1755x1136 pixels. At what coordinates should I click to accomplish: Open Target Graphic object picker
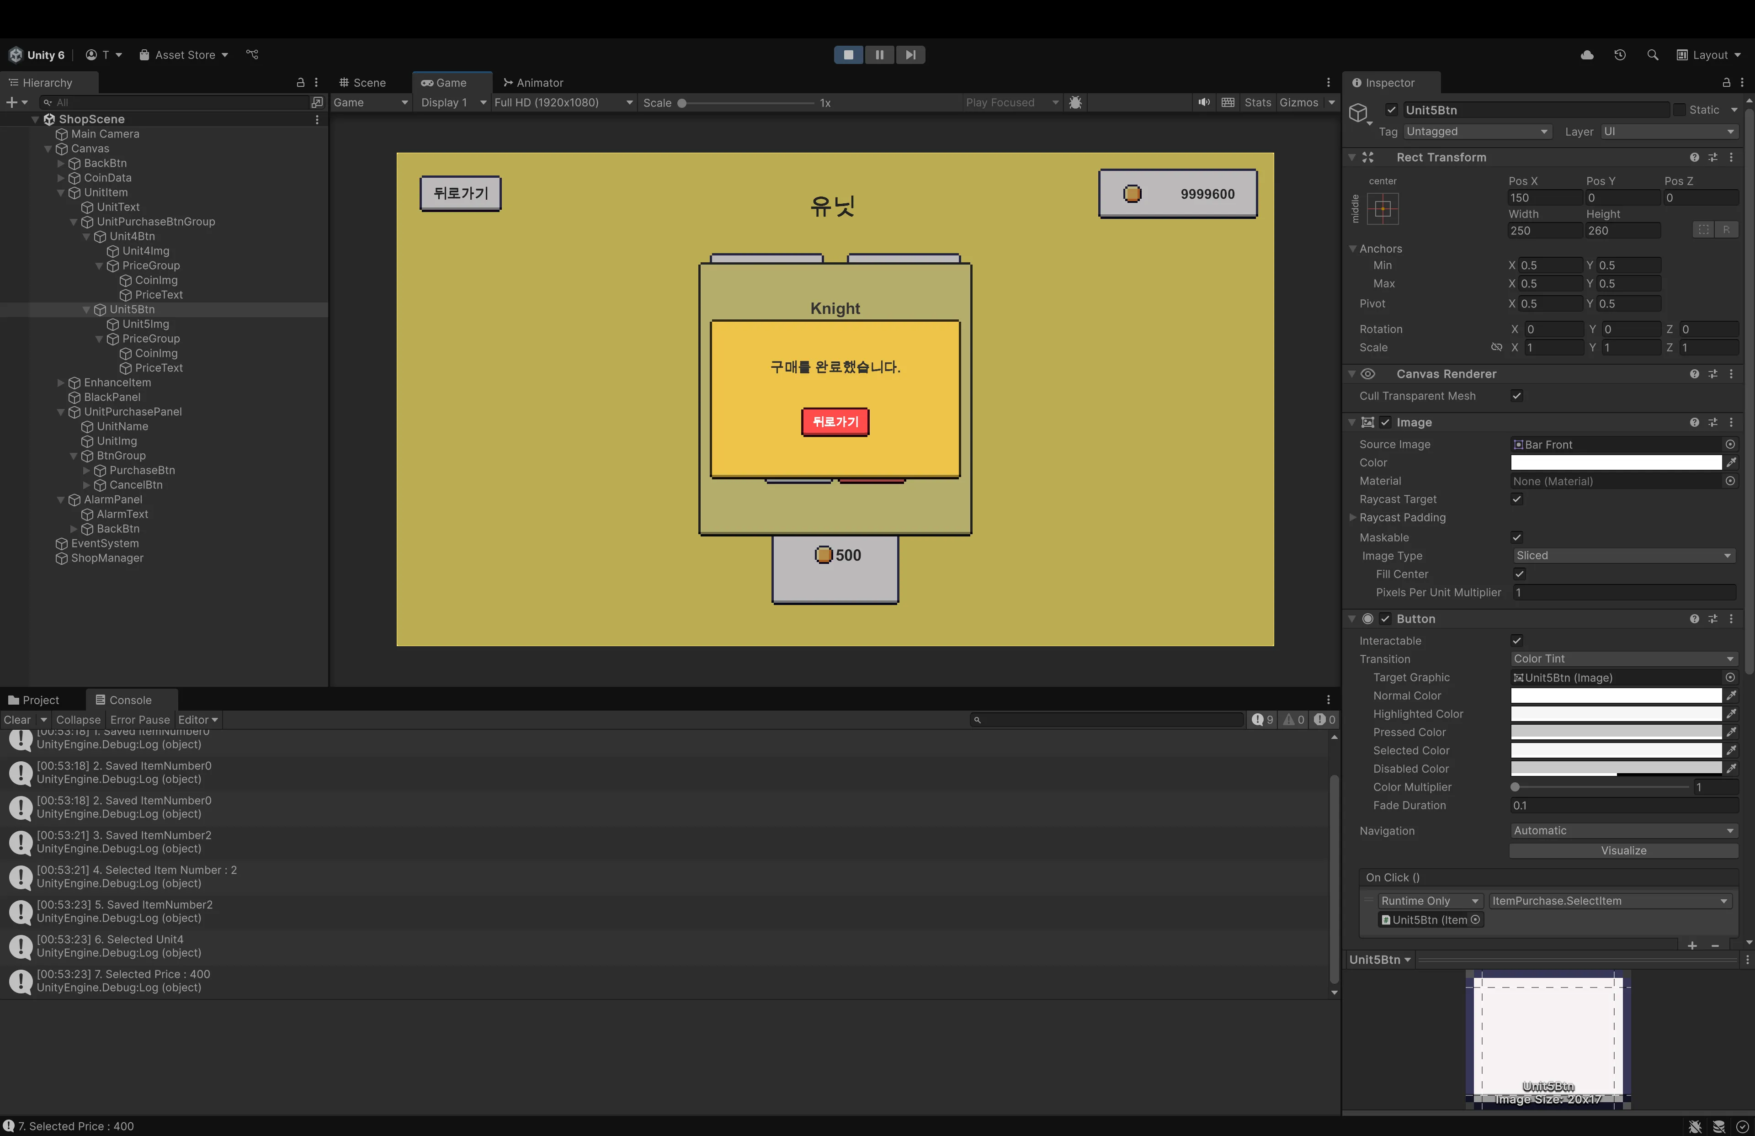(x=1729, y=678)
